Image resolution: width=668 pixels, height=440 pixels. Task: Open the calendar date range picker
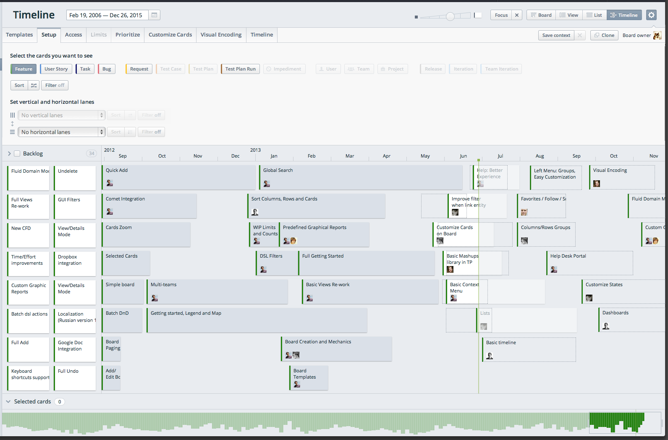coord(154,15)
